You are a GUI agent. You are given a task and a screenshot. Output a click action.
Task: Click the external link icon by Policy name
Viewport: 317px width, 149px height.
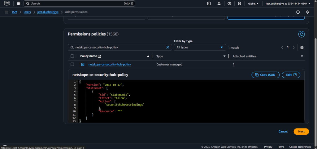99,56
